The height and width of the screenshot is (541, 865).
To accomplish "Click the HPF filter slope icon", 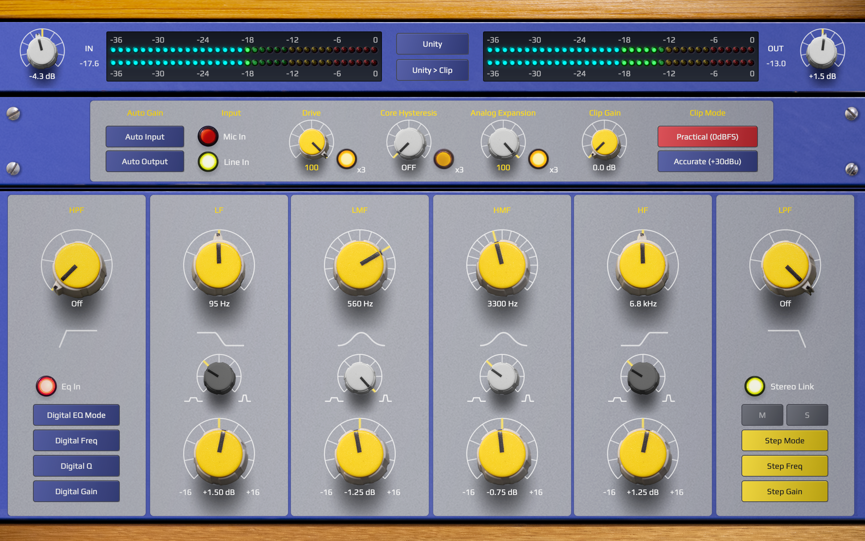I will (78, 339).
